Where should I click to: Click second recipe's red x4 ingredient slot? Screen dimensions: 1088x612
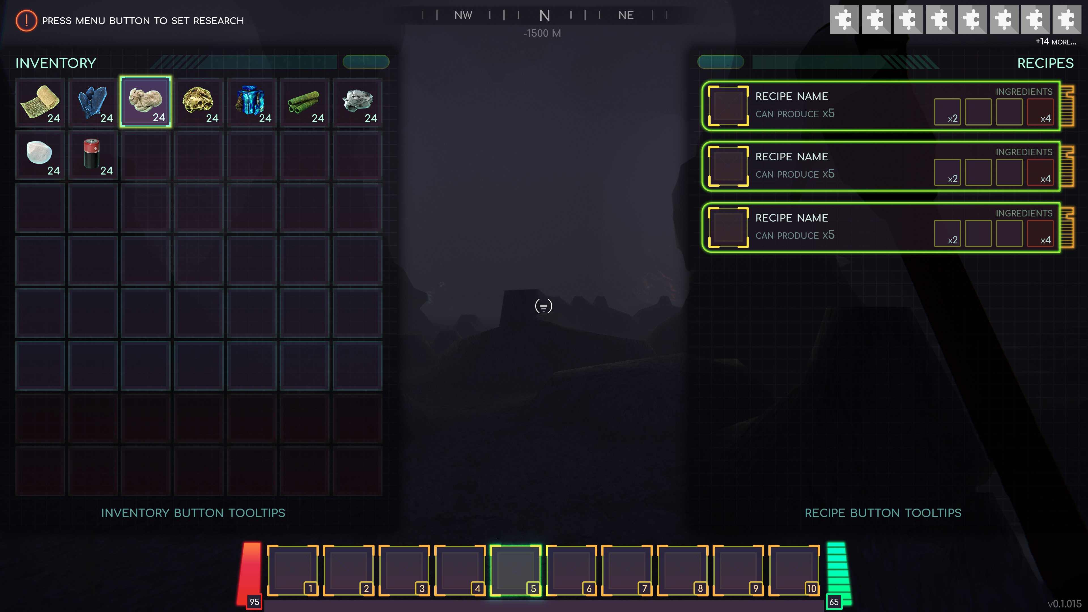pos(1040,172)
